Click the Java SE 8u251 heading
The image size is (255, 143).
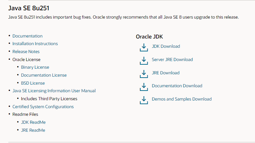click(29, 8)
